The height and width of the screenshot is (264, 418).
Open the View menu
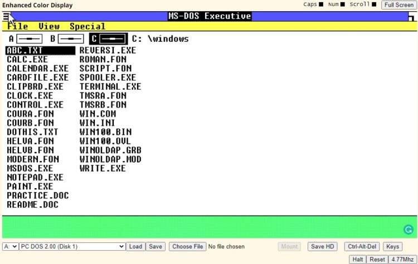[x=49, y=26]
